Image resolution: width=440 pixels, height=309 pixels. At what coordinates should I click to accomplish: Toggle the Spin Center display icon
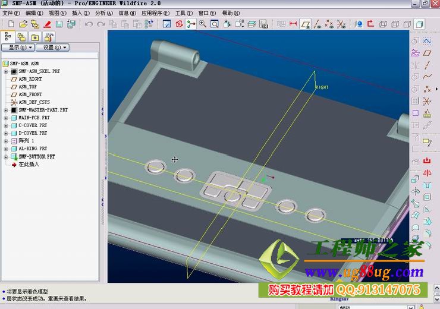point(191,24)
